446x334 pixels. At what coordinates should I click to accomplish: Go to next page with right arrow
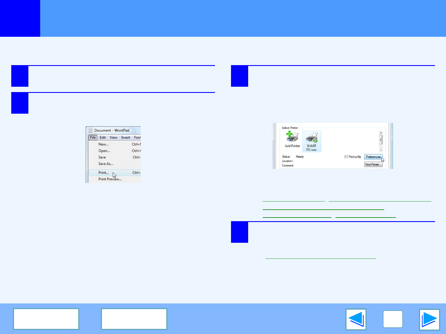click(429, 319)
